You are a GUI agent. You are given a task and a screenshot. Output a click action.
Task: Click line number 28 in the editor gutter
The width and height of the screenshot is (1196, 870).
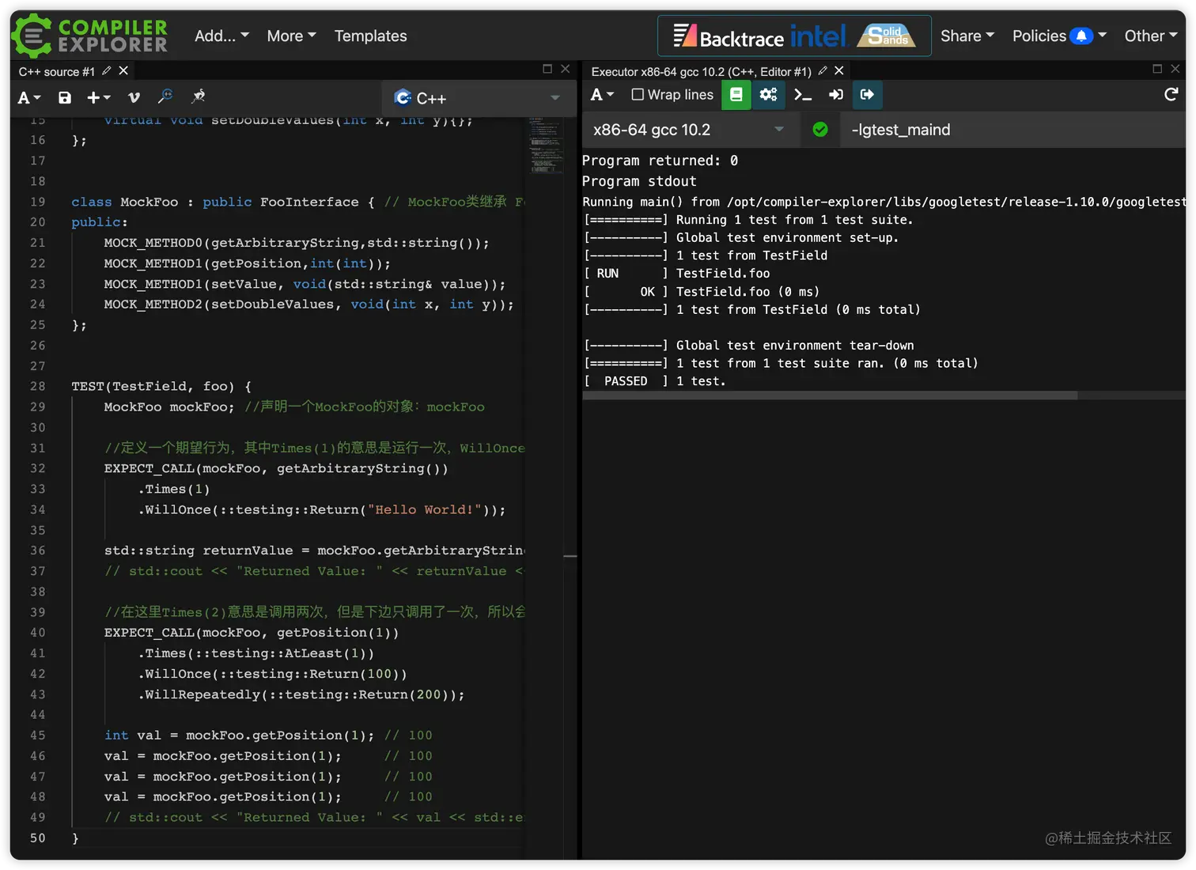coord(37,387)
